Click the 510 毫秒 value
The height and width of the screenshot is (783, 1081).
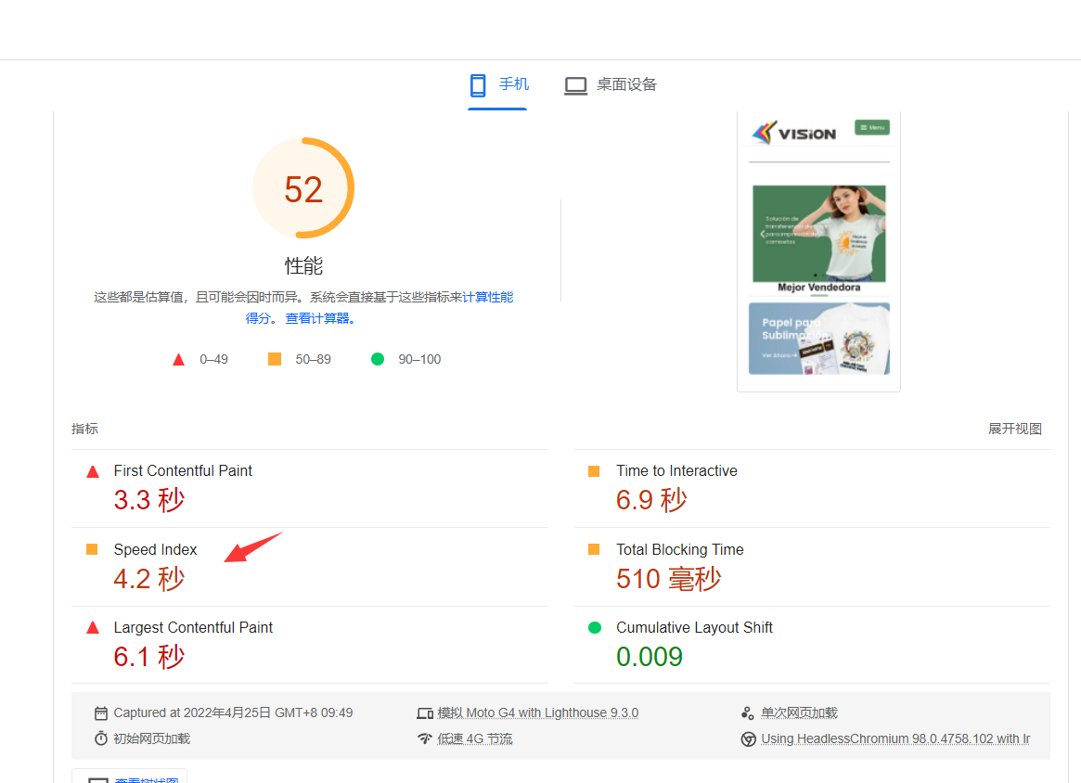click(x=669, y=578)
